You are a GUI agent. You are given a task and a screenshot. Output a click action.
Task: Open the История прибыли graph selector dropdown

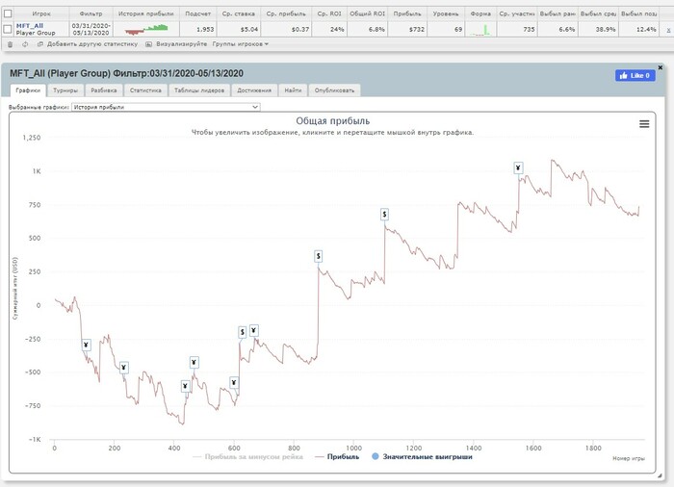pyautogui.click(x=166, y=107)
